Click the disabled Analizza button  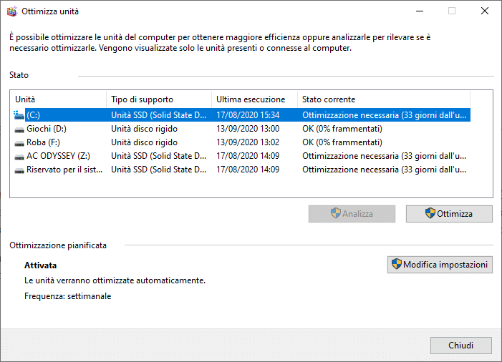(x=352, y=213)
